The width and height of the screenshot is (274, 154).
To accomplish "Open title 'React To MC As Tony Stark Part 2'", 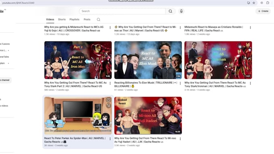I will (x=75, y=84).
